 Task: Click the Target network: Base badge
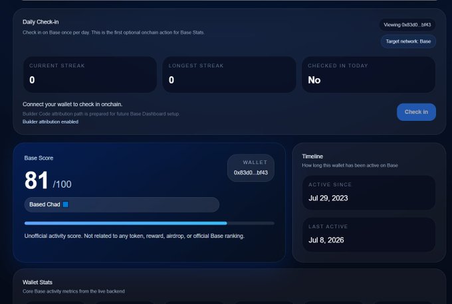408,41
